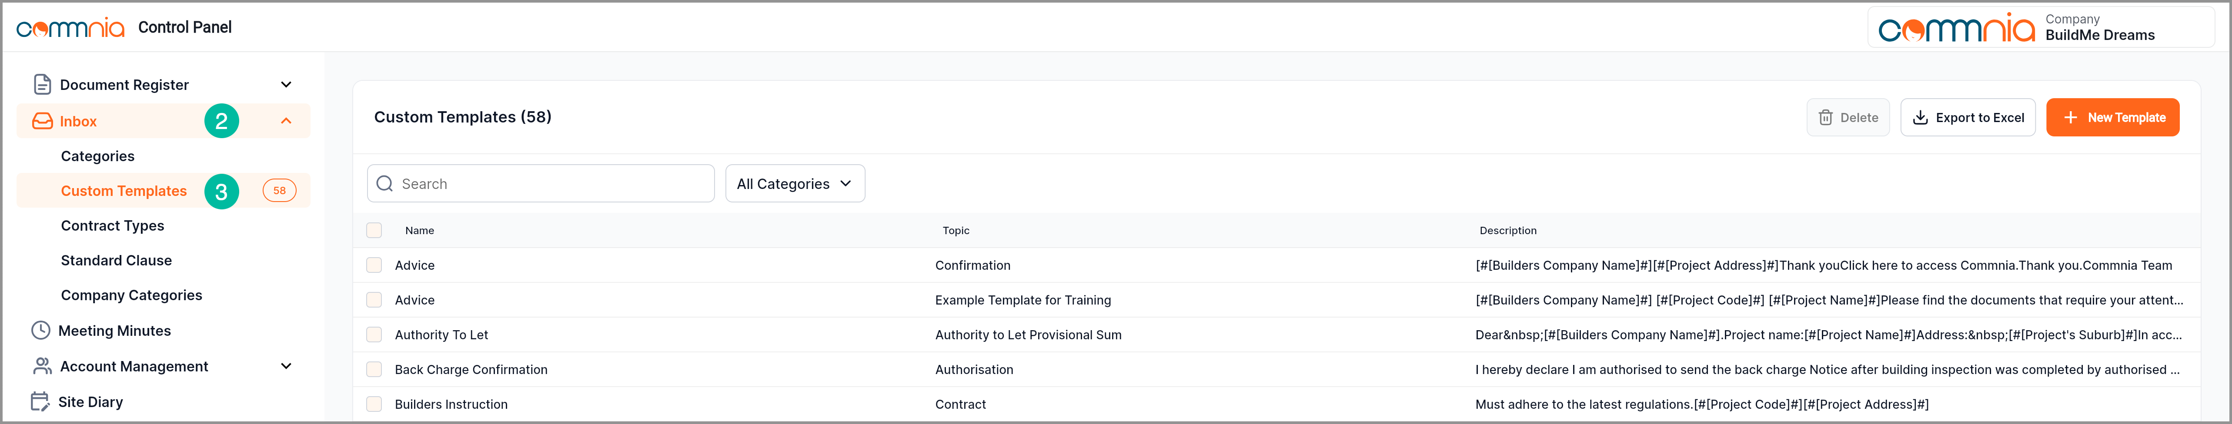2232x424 pixels.
Task: Click the Inbox tray icon
Action: click(43, 121)
